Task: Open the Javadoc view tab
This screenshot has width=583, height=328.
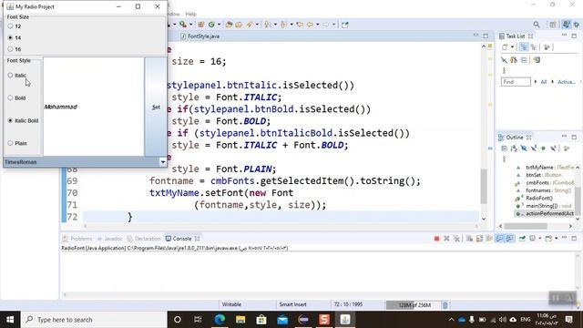Action: tap(110, 239)
